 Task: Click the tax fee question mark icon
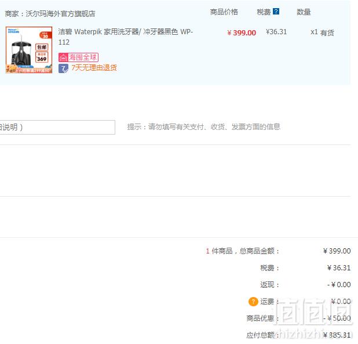[276, 12]
